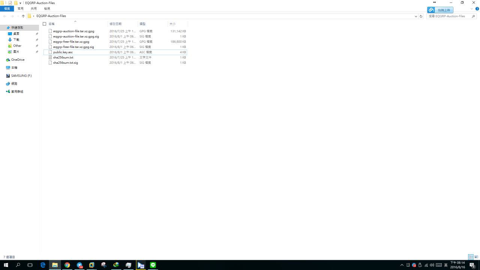This screenshot has height=270, width=480.
Task: Select public.key.asc file
Action: coord(115,52)
